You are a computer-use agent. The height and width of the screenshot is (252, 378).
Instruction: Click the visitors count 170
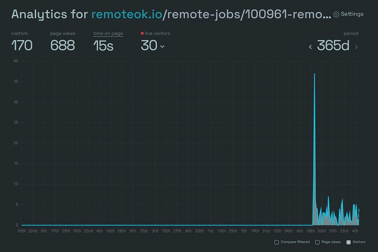click(x=22, y=45)
